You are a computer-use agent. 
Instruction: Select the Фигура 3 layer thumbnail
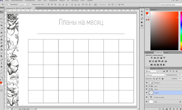[x=151, y=83]
